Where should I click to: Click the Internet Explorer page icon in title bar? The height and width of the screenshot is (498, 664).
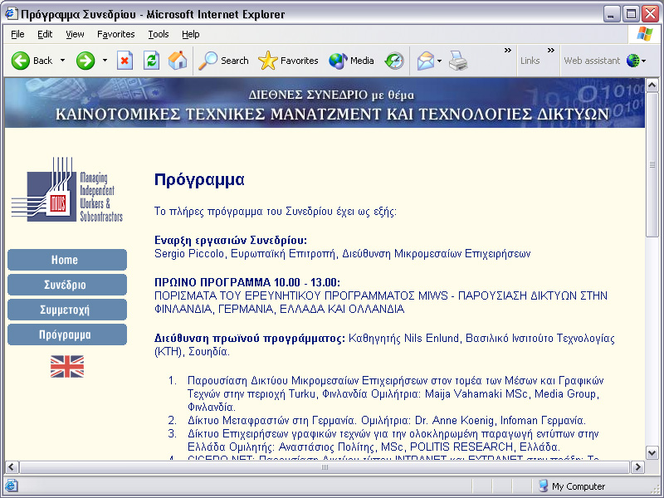(x=11, y=14)
